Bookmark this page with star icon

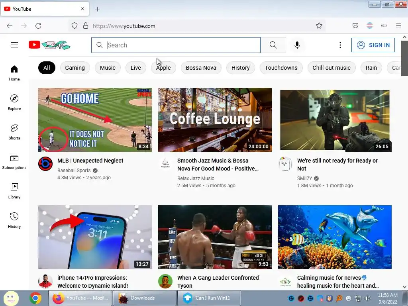(319, 25)
